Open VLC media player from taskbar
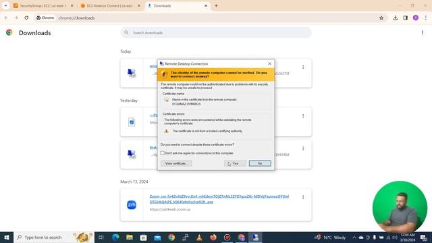The width and height of the screenshot is (432, 243). coord(199,237)
